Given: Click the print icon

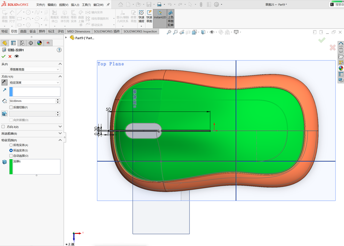Looking at the screenshot, I should coord(159,4).
